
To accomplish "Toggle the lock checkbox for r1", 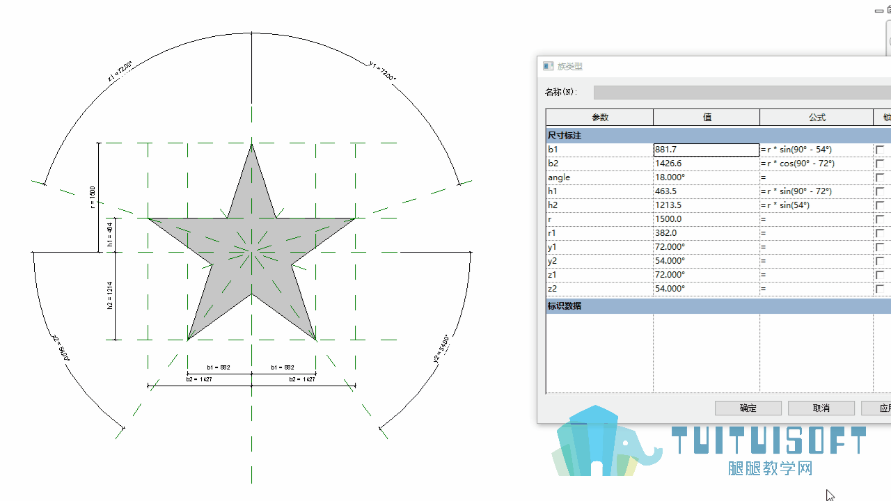I will point(881,233).
